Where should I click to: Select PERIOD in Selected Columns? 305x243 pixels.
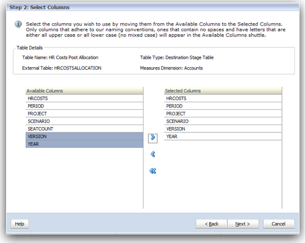tap(223, 106)
